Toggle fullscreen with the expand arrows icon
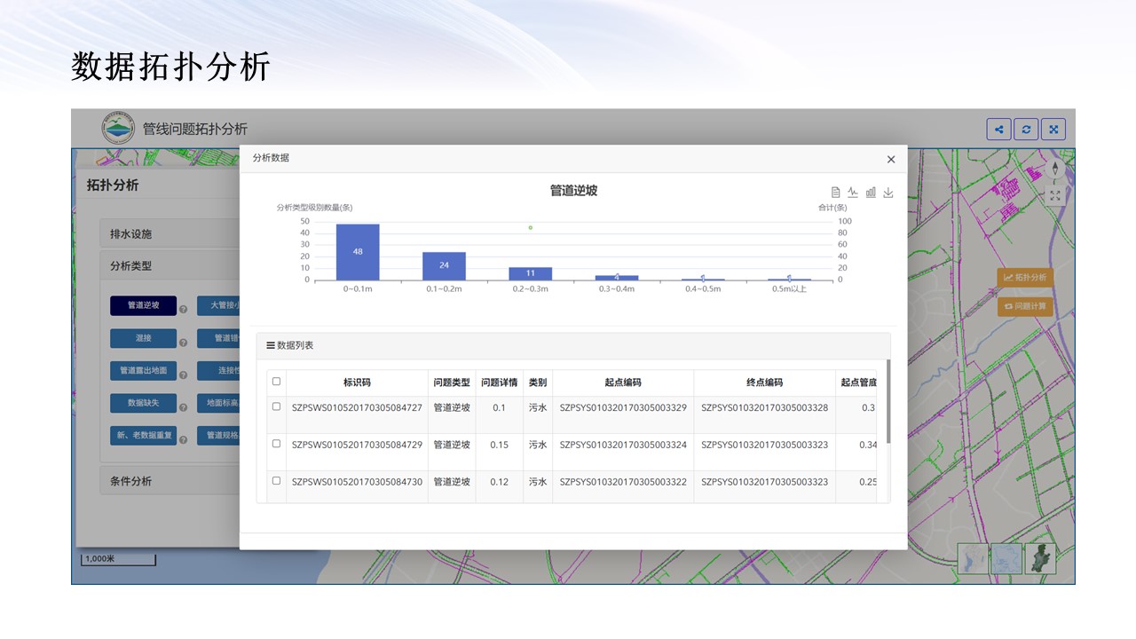Viewport: 1136px width, 639px height. 1053,130
